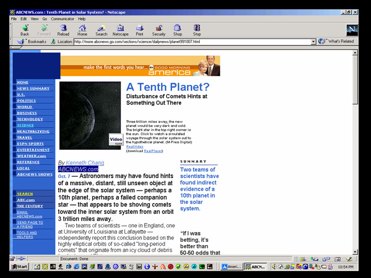Click the Reload toolbar button
This screenshot has width=371, height=278.
63,30
